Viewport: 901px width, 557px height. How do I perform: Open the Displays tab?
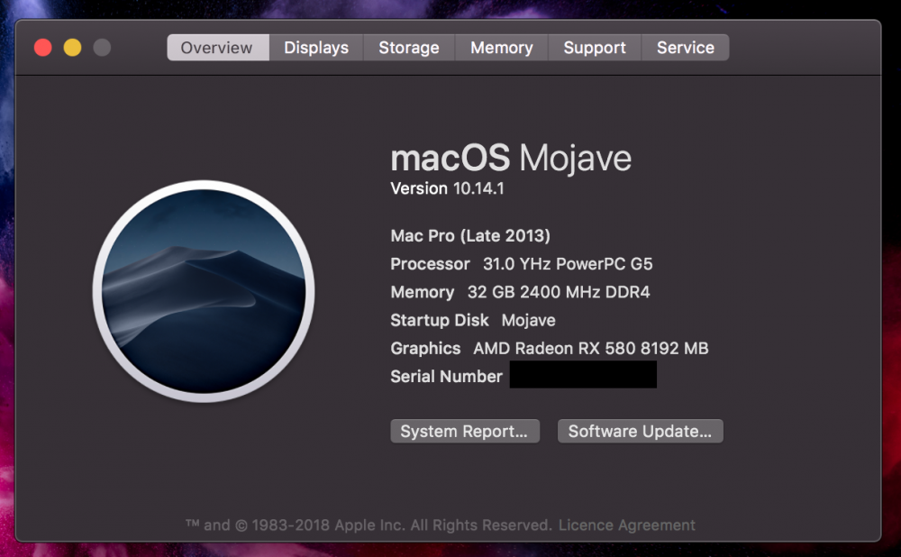pyautogui.click(x=316, y=48)
